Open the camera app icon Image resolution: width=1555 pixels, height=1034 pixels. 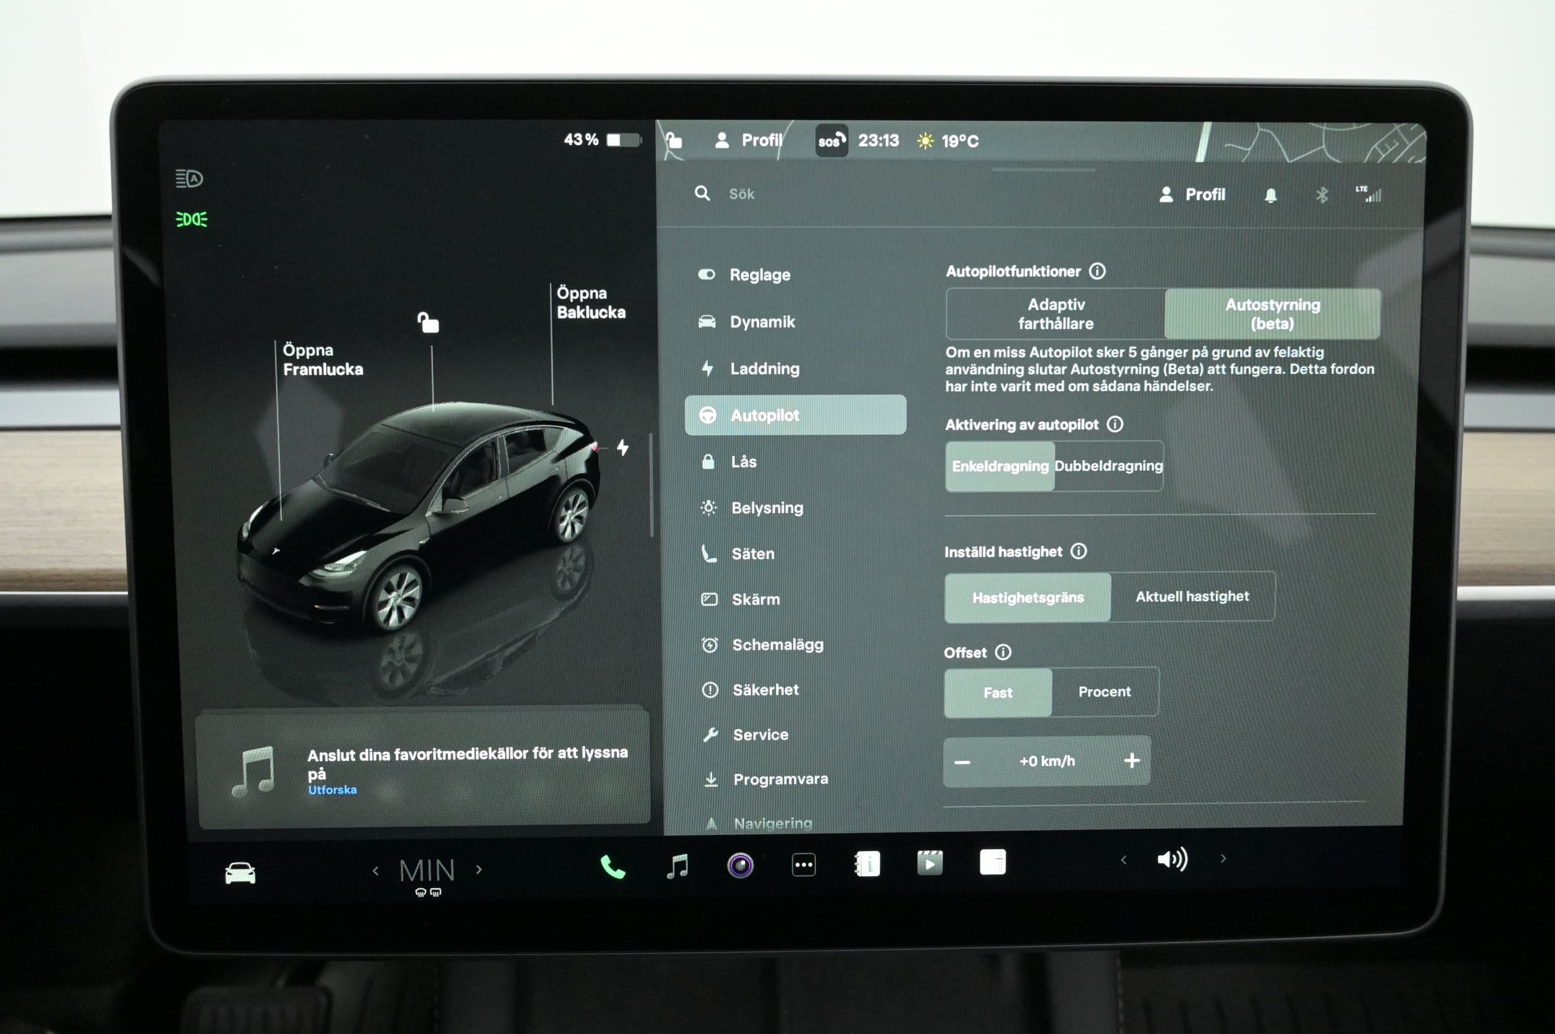click(x=740, y=865)
